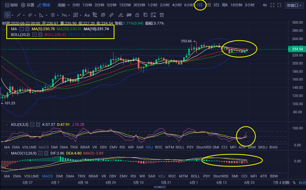Screen dimensions: 306x190
Task: Open the 单窗口 window layout dropdown
Action: click(x=295, y=5)
